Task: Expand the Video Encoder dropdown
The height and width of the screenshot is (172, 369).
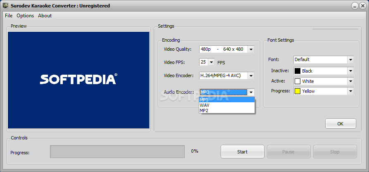Action: (251, 75)
